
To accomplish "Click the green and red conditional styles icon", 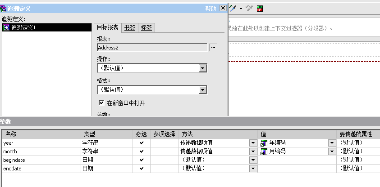I will pos(260,9).
